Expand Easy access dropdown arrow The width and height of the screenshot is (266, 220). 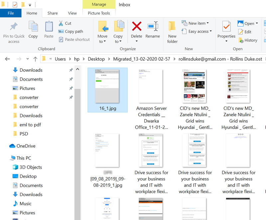pos(211,31)
